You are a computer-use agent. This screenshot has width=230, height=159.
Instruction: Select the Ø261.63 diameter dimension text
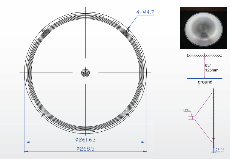coord(85,140)
